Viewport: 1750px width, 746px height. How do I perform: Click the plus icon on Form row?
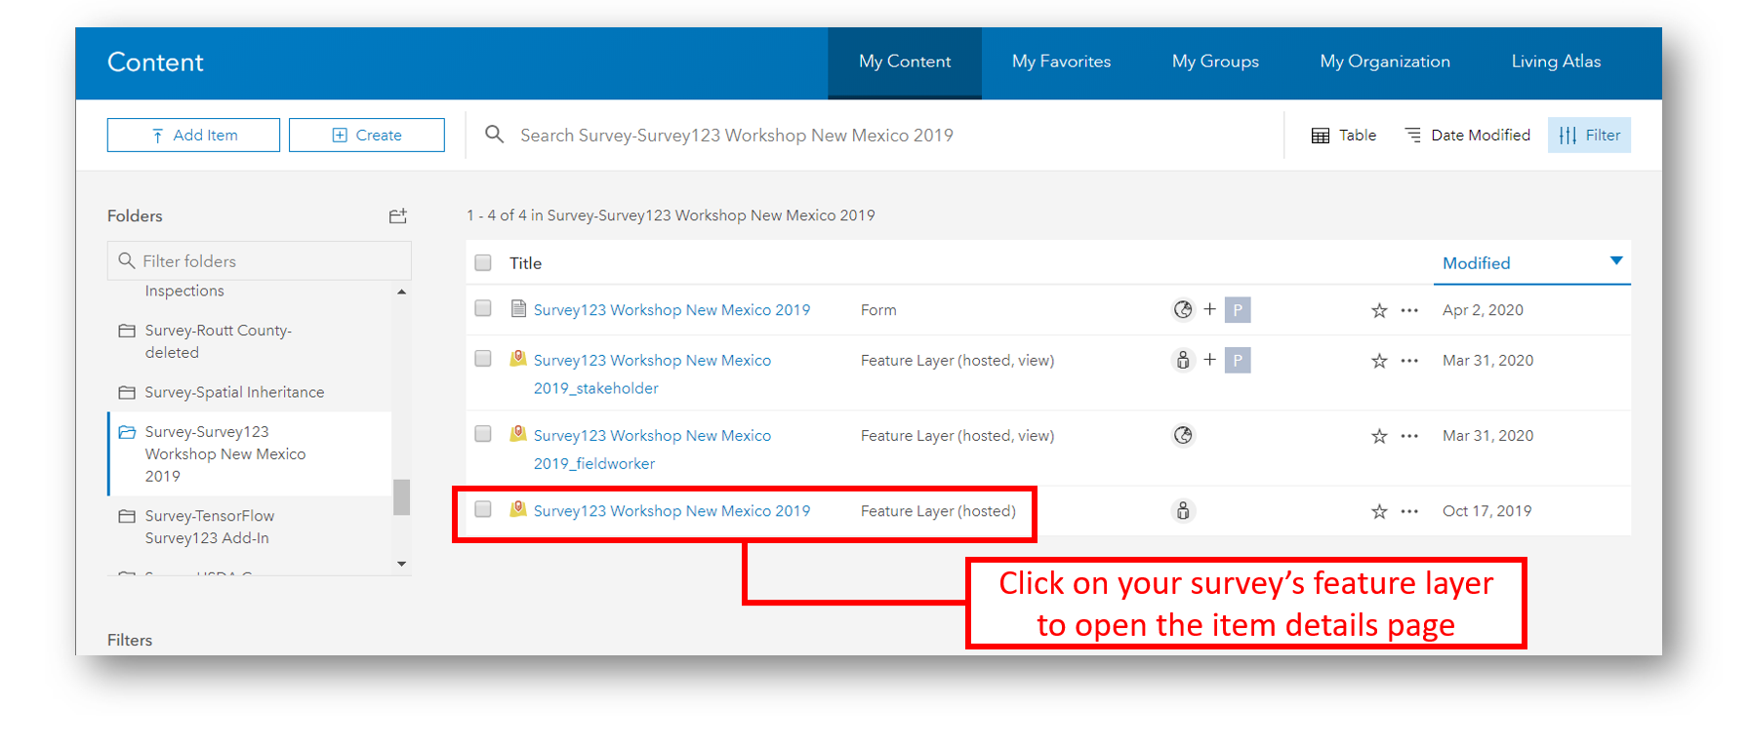pos(1209,309)
